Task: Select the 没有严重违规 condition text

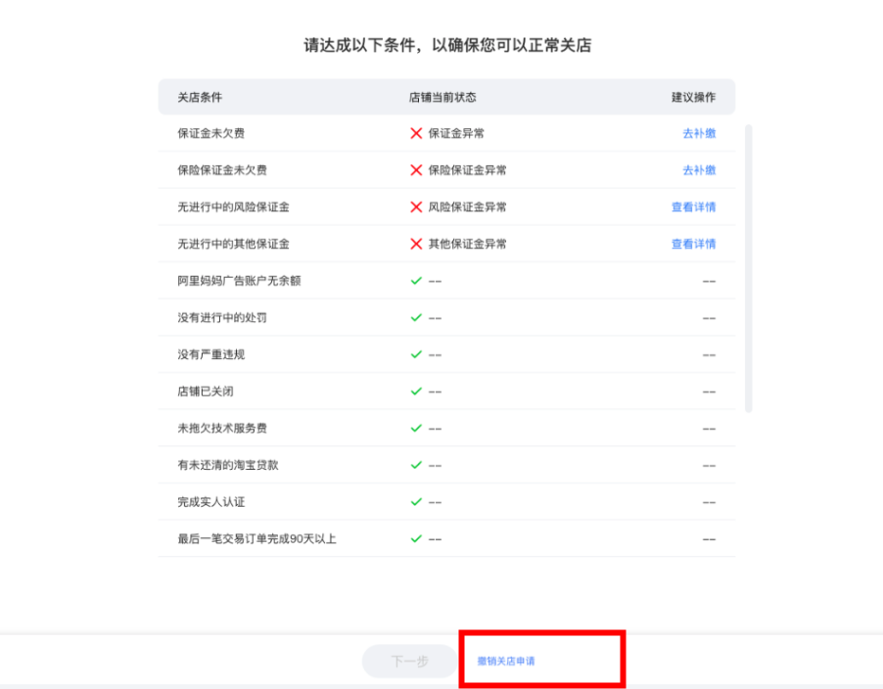Action: pos(211,354)
